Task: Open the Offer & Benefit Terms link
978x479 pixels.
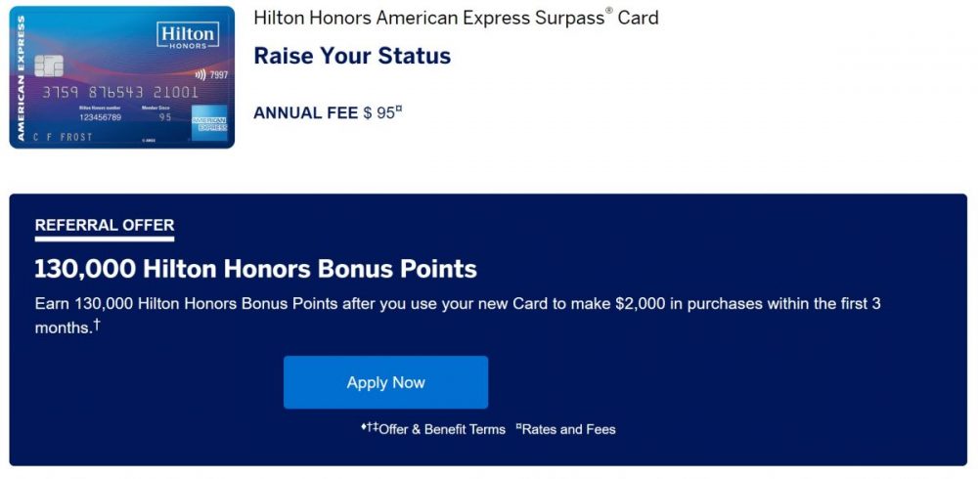Action: click(442, 429)
